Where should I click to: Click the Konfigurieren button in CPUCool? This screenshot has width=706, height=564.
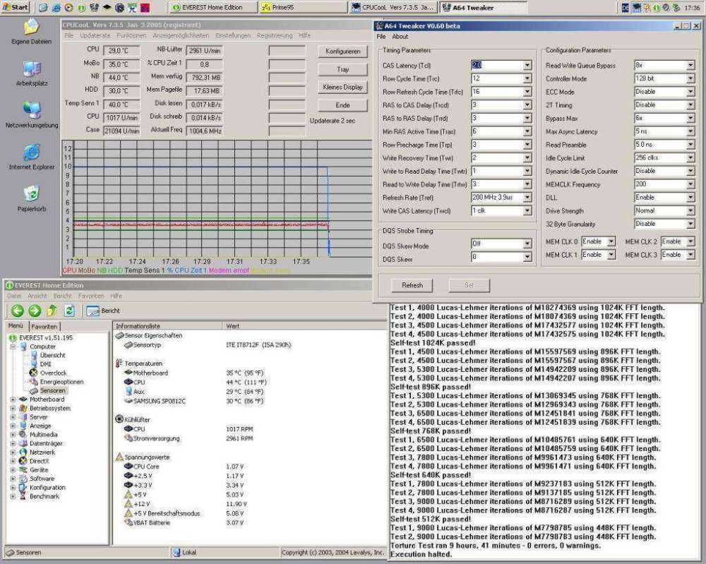pos(342,52)
